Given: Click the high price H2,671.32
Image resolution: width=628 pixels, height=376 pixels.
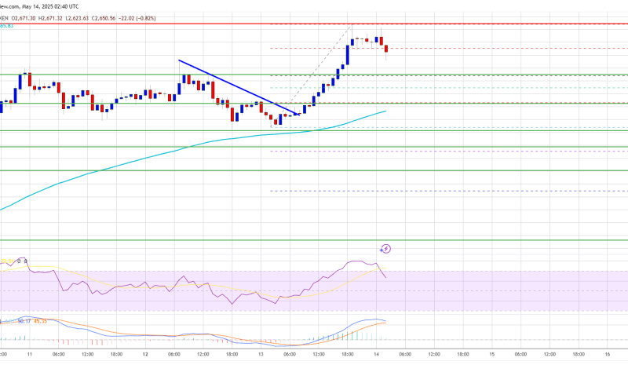Looking at the screenshot, I should pos(50,18).
